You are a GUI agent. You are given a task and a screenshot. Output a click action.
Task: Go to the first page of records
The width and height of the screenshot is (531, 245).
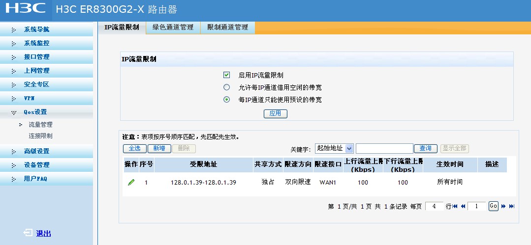455,207
